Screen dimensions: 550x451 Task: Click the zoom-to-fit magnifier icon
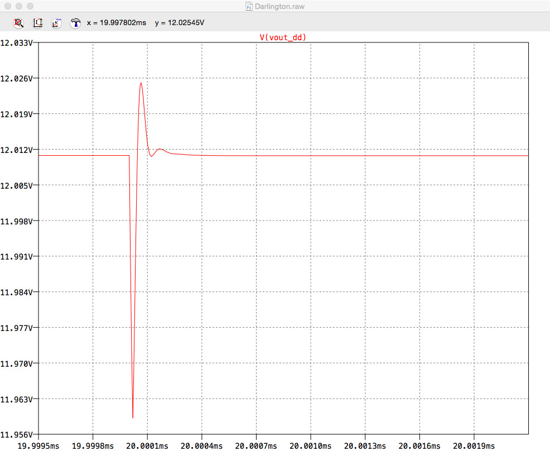18,23
